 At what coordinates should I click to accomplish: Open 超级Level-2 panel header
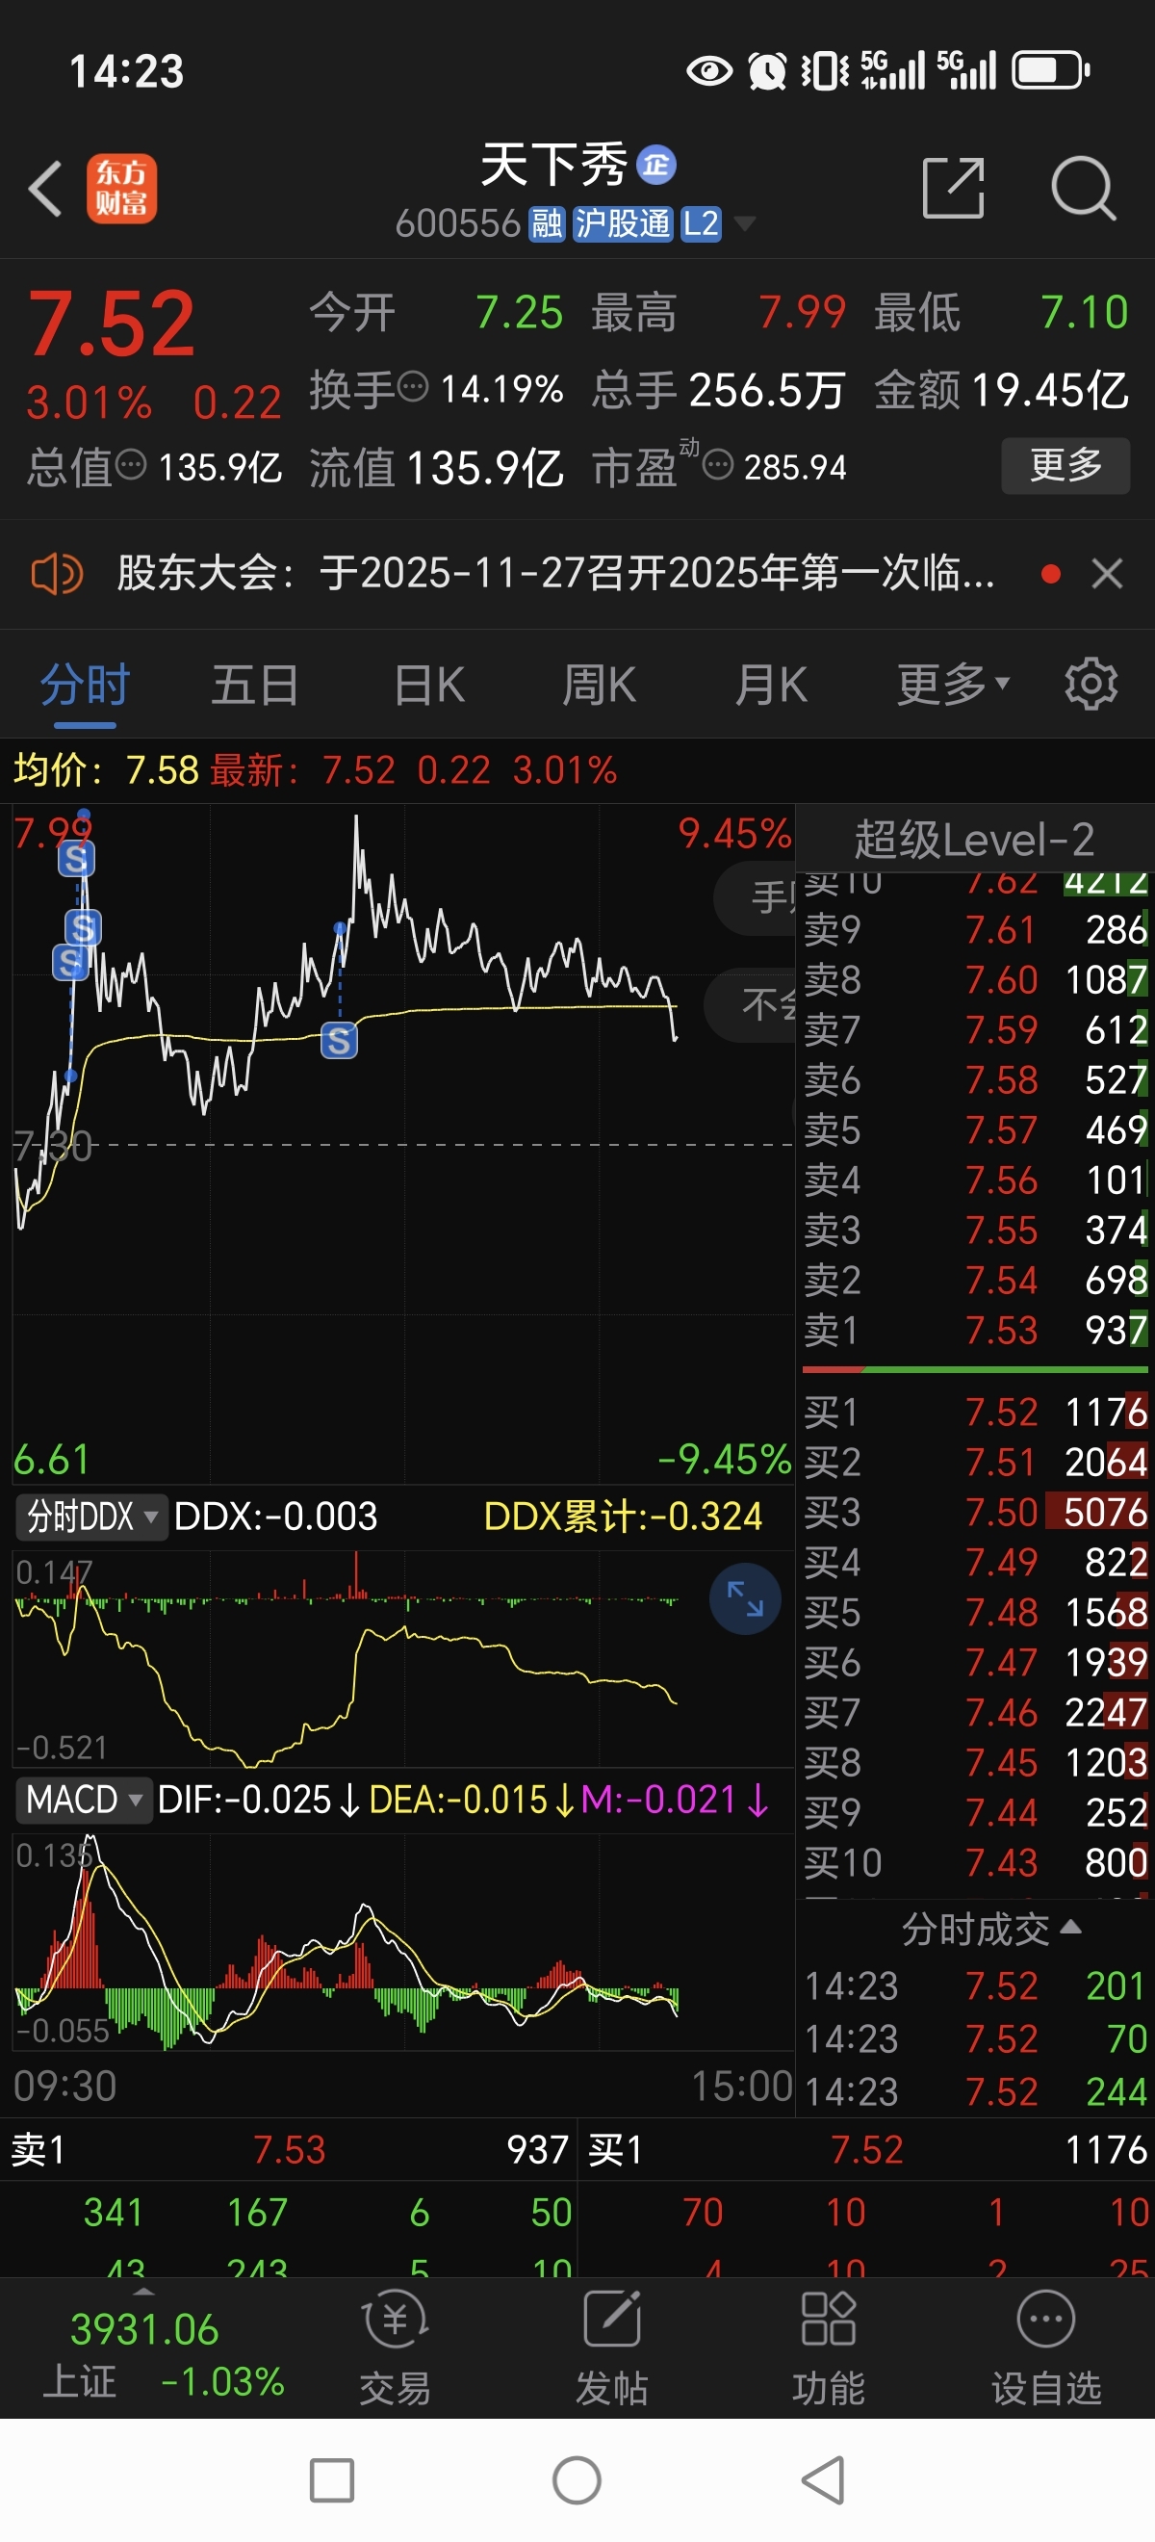(974, 840)
